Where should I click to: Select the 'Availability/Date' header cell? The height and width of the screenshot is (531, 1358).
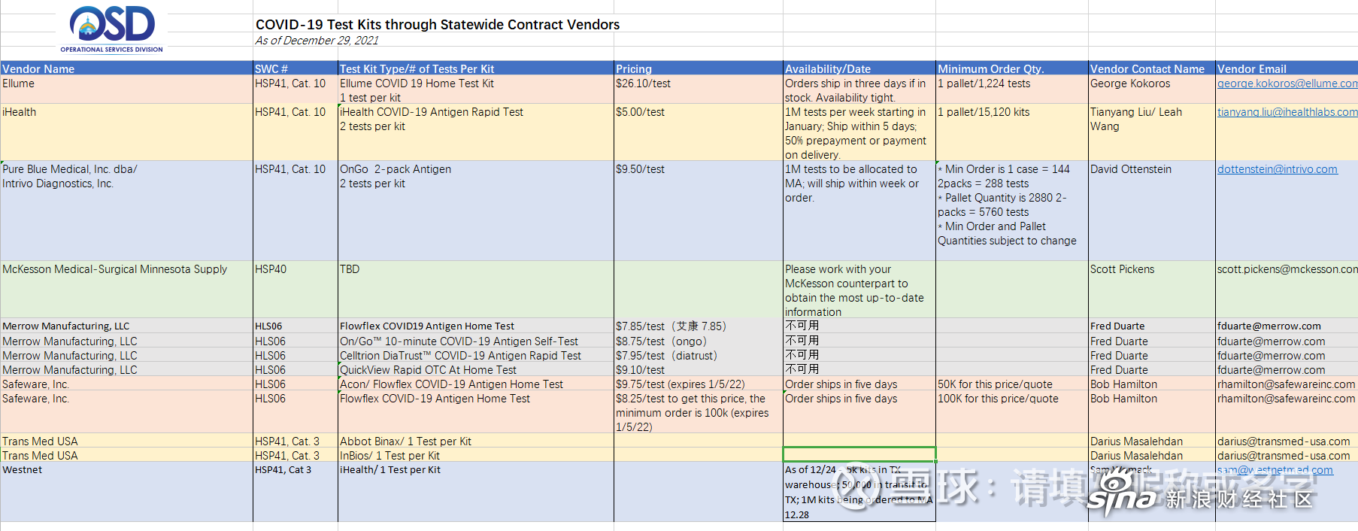click(859, 68)
